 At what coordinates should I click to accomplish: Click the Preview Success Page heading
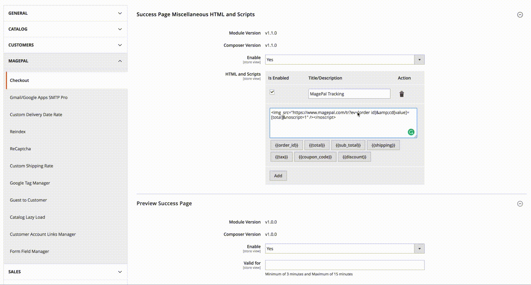point(164,203)
